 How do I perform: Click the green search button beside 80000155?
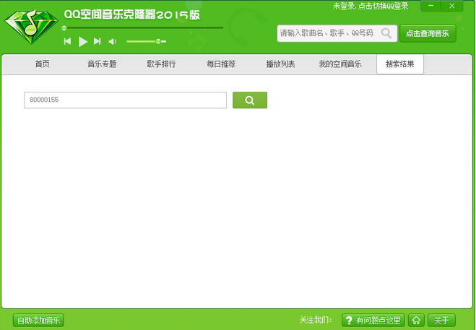pos(250,100)
